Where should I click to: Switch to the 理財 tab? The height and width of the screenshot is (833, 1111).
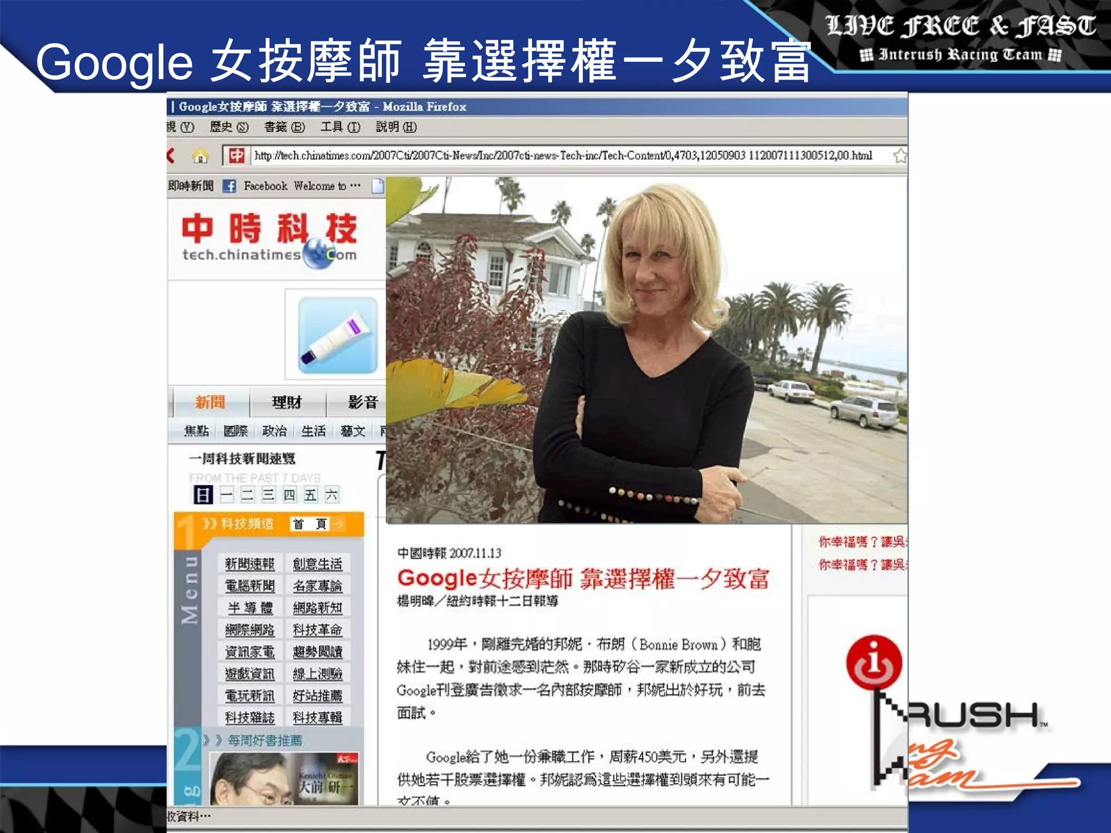[x=287, y=402]
